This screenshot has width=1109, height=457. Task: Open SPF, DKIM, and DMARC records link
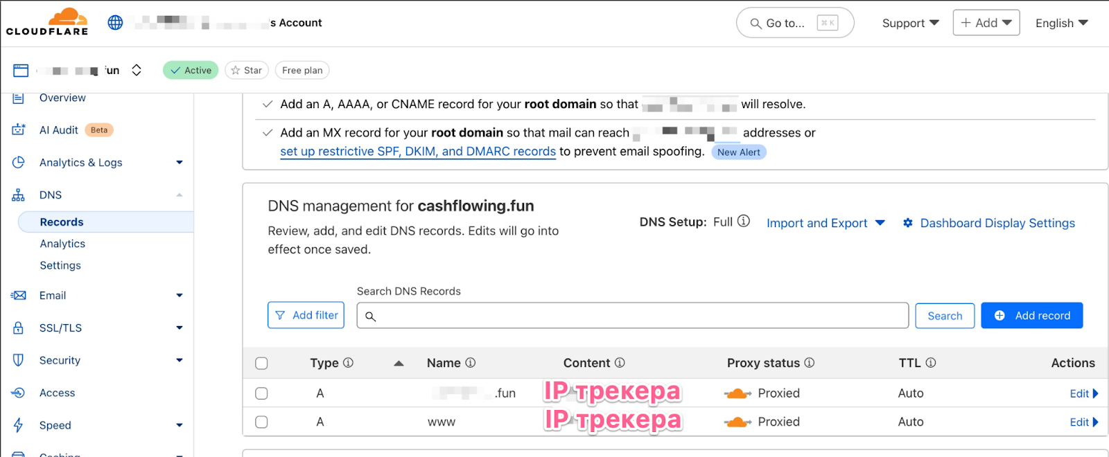pyautogui.click(x=418, y=151)
